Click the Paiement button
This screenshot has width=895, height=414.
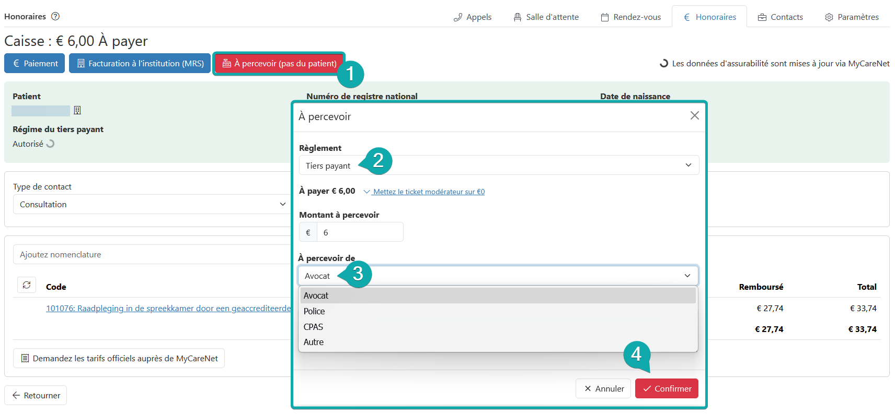tap(35, 63)
